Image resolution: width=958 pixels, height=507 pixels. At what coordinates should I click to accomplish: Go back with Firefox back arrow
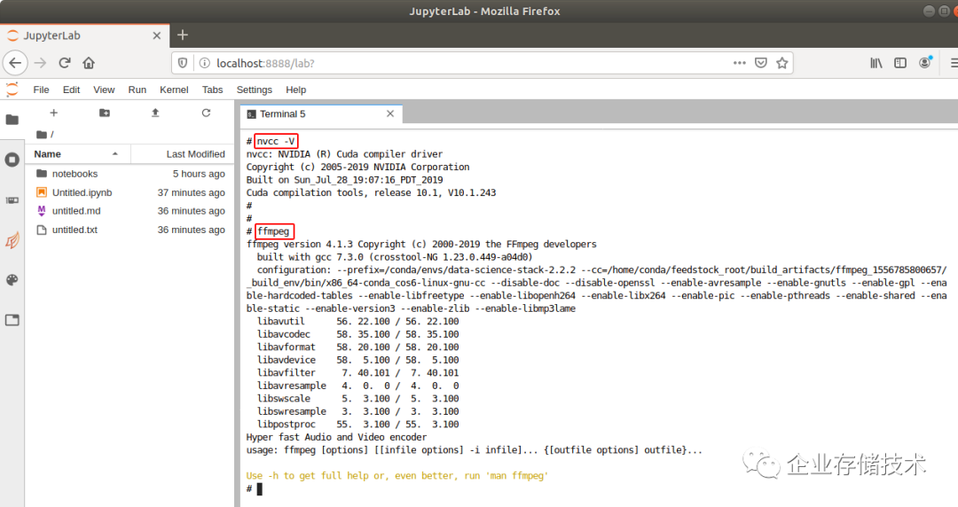coord(15,63)
